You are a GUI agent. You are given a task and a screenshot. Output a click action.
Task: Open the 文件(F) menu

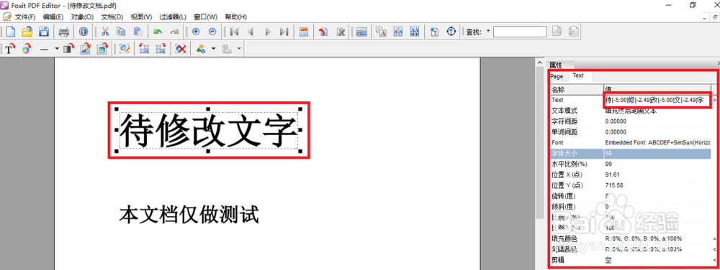point(24,17)
